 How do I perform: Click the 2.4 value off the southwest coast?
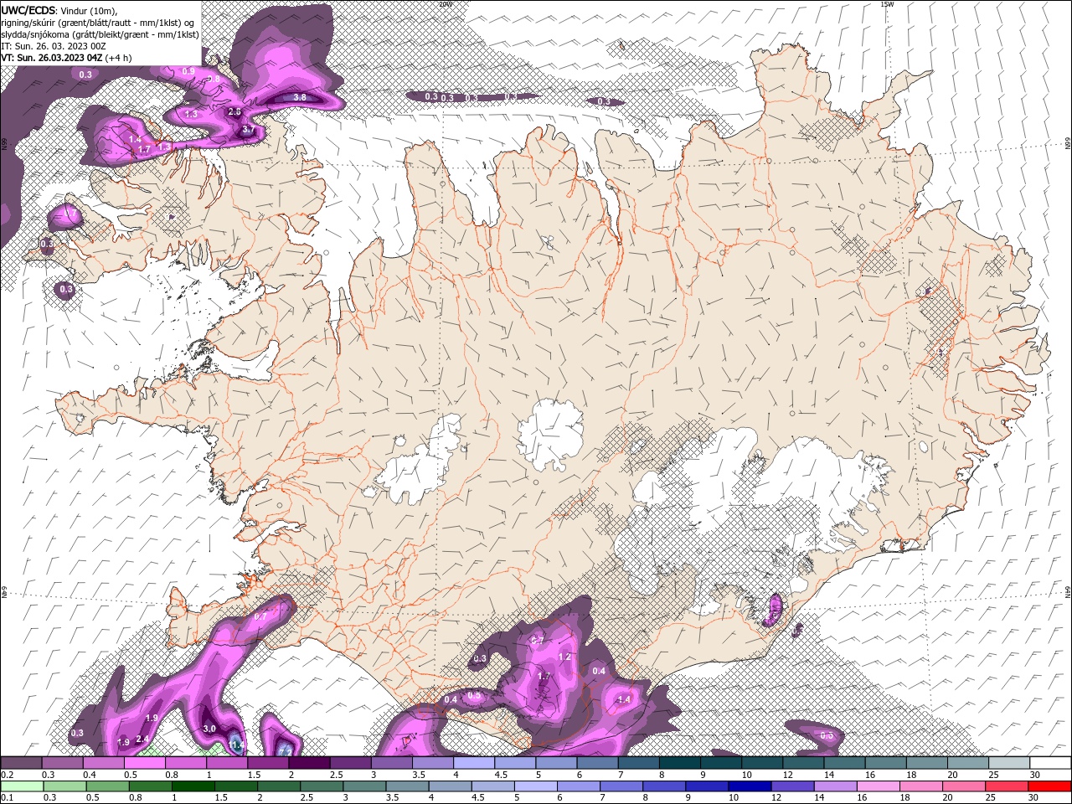click(142, 739)
